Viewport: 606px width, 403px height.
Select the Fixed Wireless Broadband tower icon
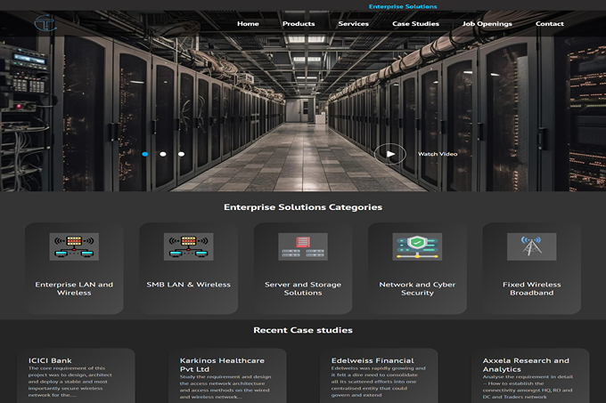531,246
